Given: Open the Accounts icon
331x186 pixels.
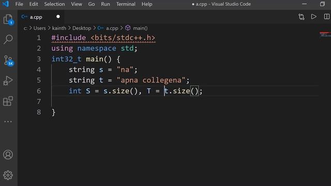Looking at the screenshot, I should [8, 154].
